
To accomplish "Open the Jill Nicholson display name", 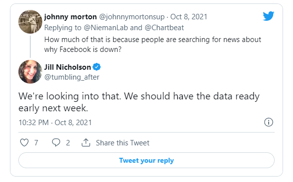I will (x=68, y=67).
